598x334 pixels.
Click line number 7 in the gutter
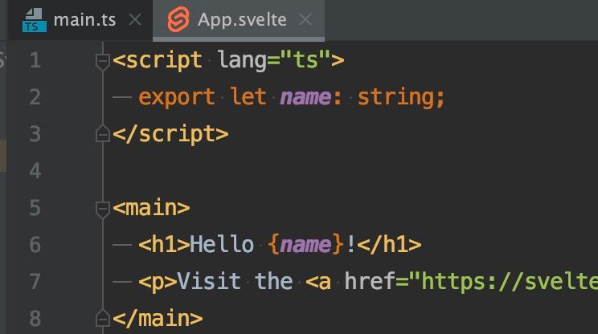pos(35,282)
